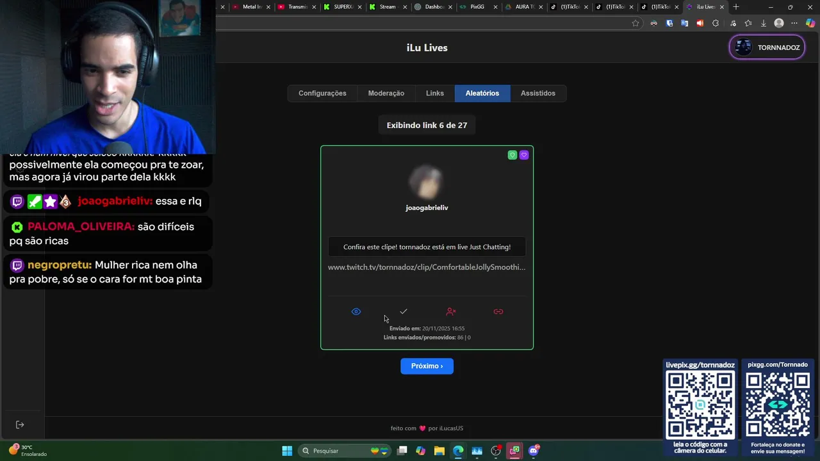This screenshot has height=461, width=820.
Task: Click the negropretu chat message
Action: [x=107, y=272]
